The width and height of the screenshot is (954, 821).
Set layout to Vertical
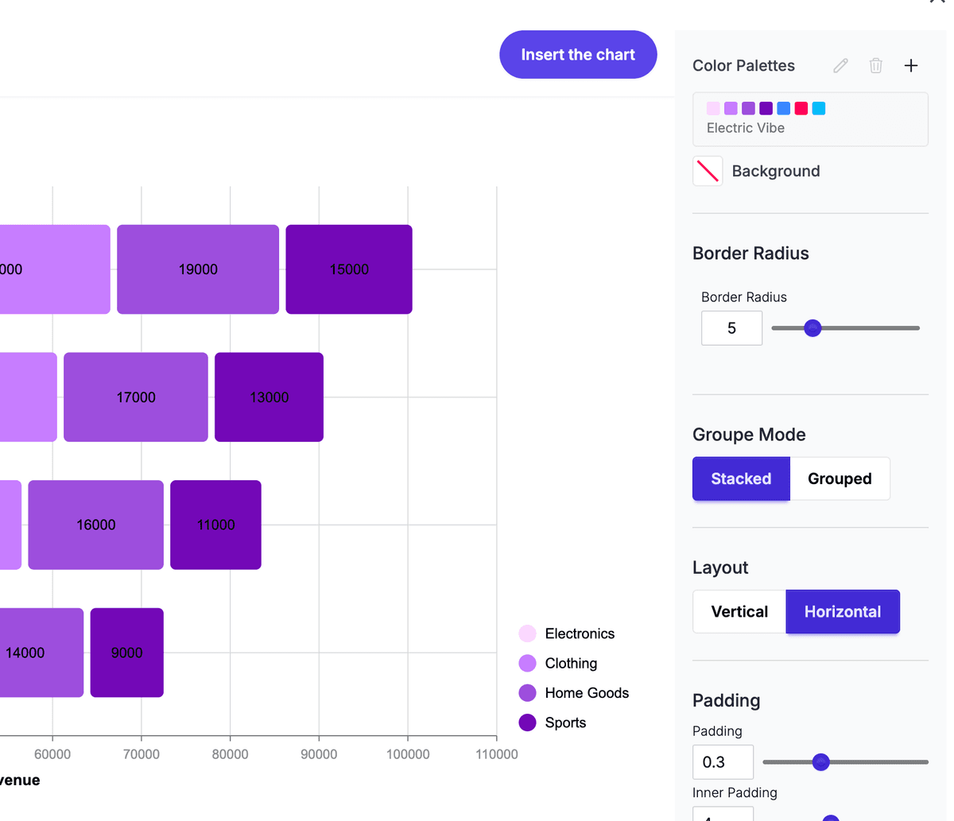click(x=739, y=611)
